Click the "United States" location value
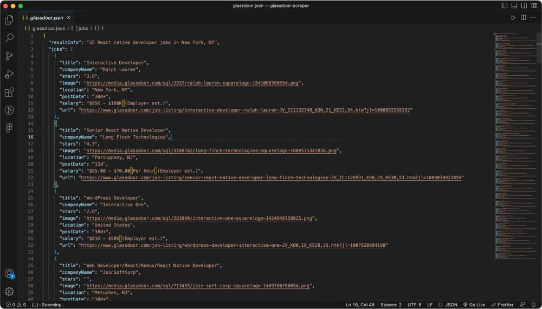This screenshot has height=309, width=542. tap(112, 225)
